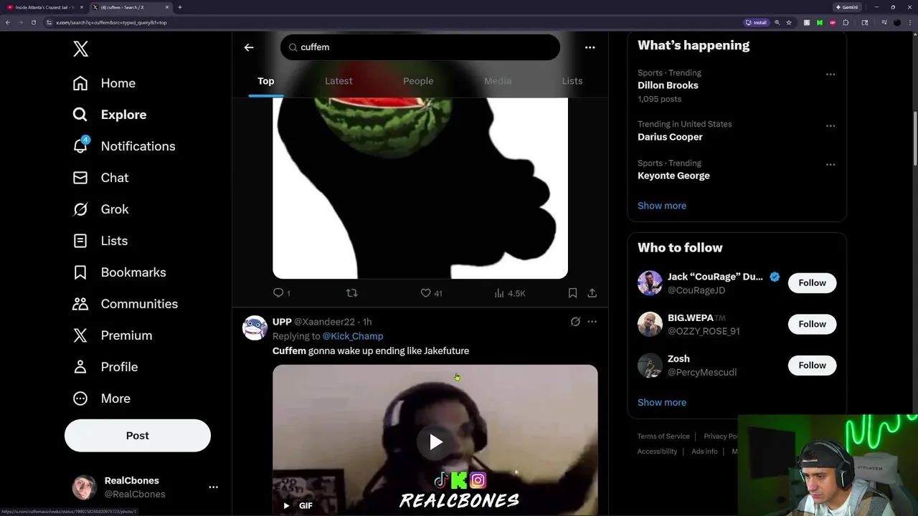Viewport: 918px width, 516px height.
Task: Bookmark this page with star icon
Action: pyautogui.click(x=789, y=22)
